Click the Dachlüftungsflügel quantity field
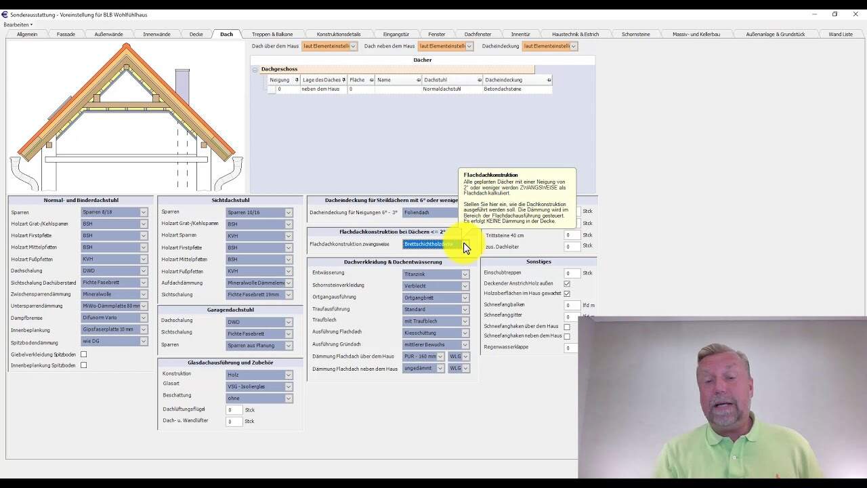 coord(234,410)
